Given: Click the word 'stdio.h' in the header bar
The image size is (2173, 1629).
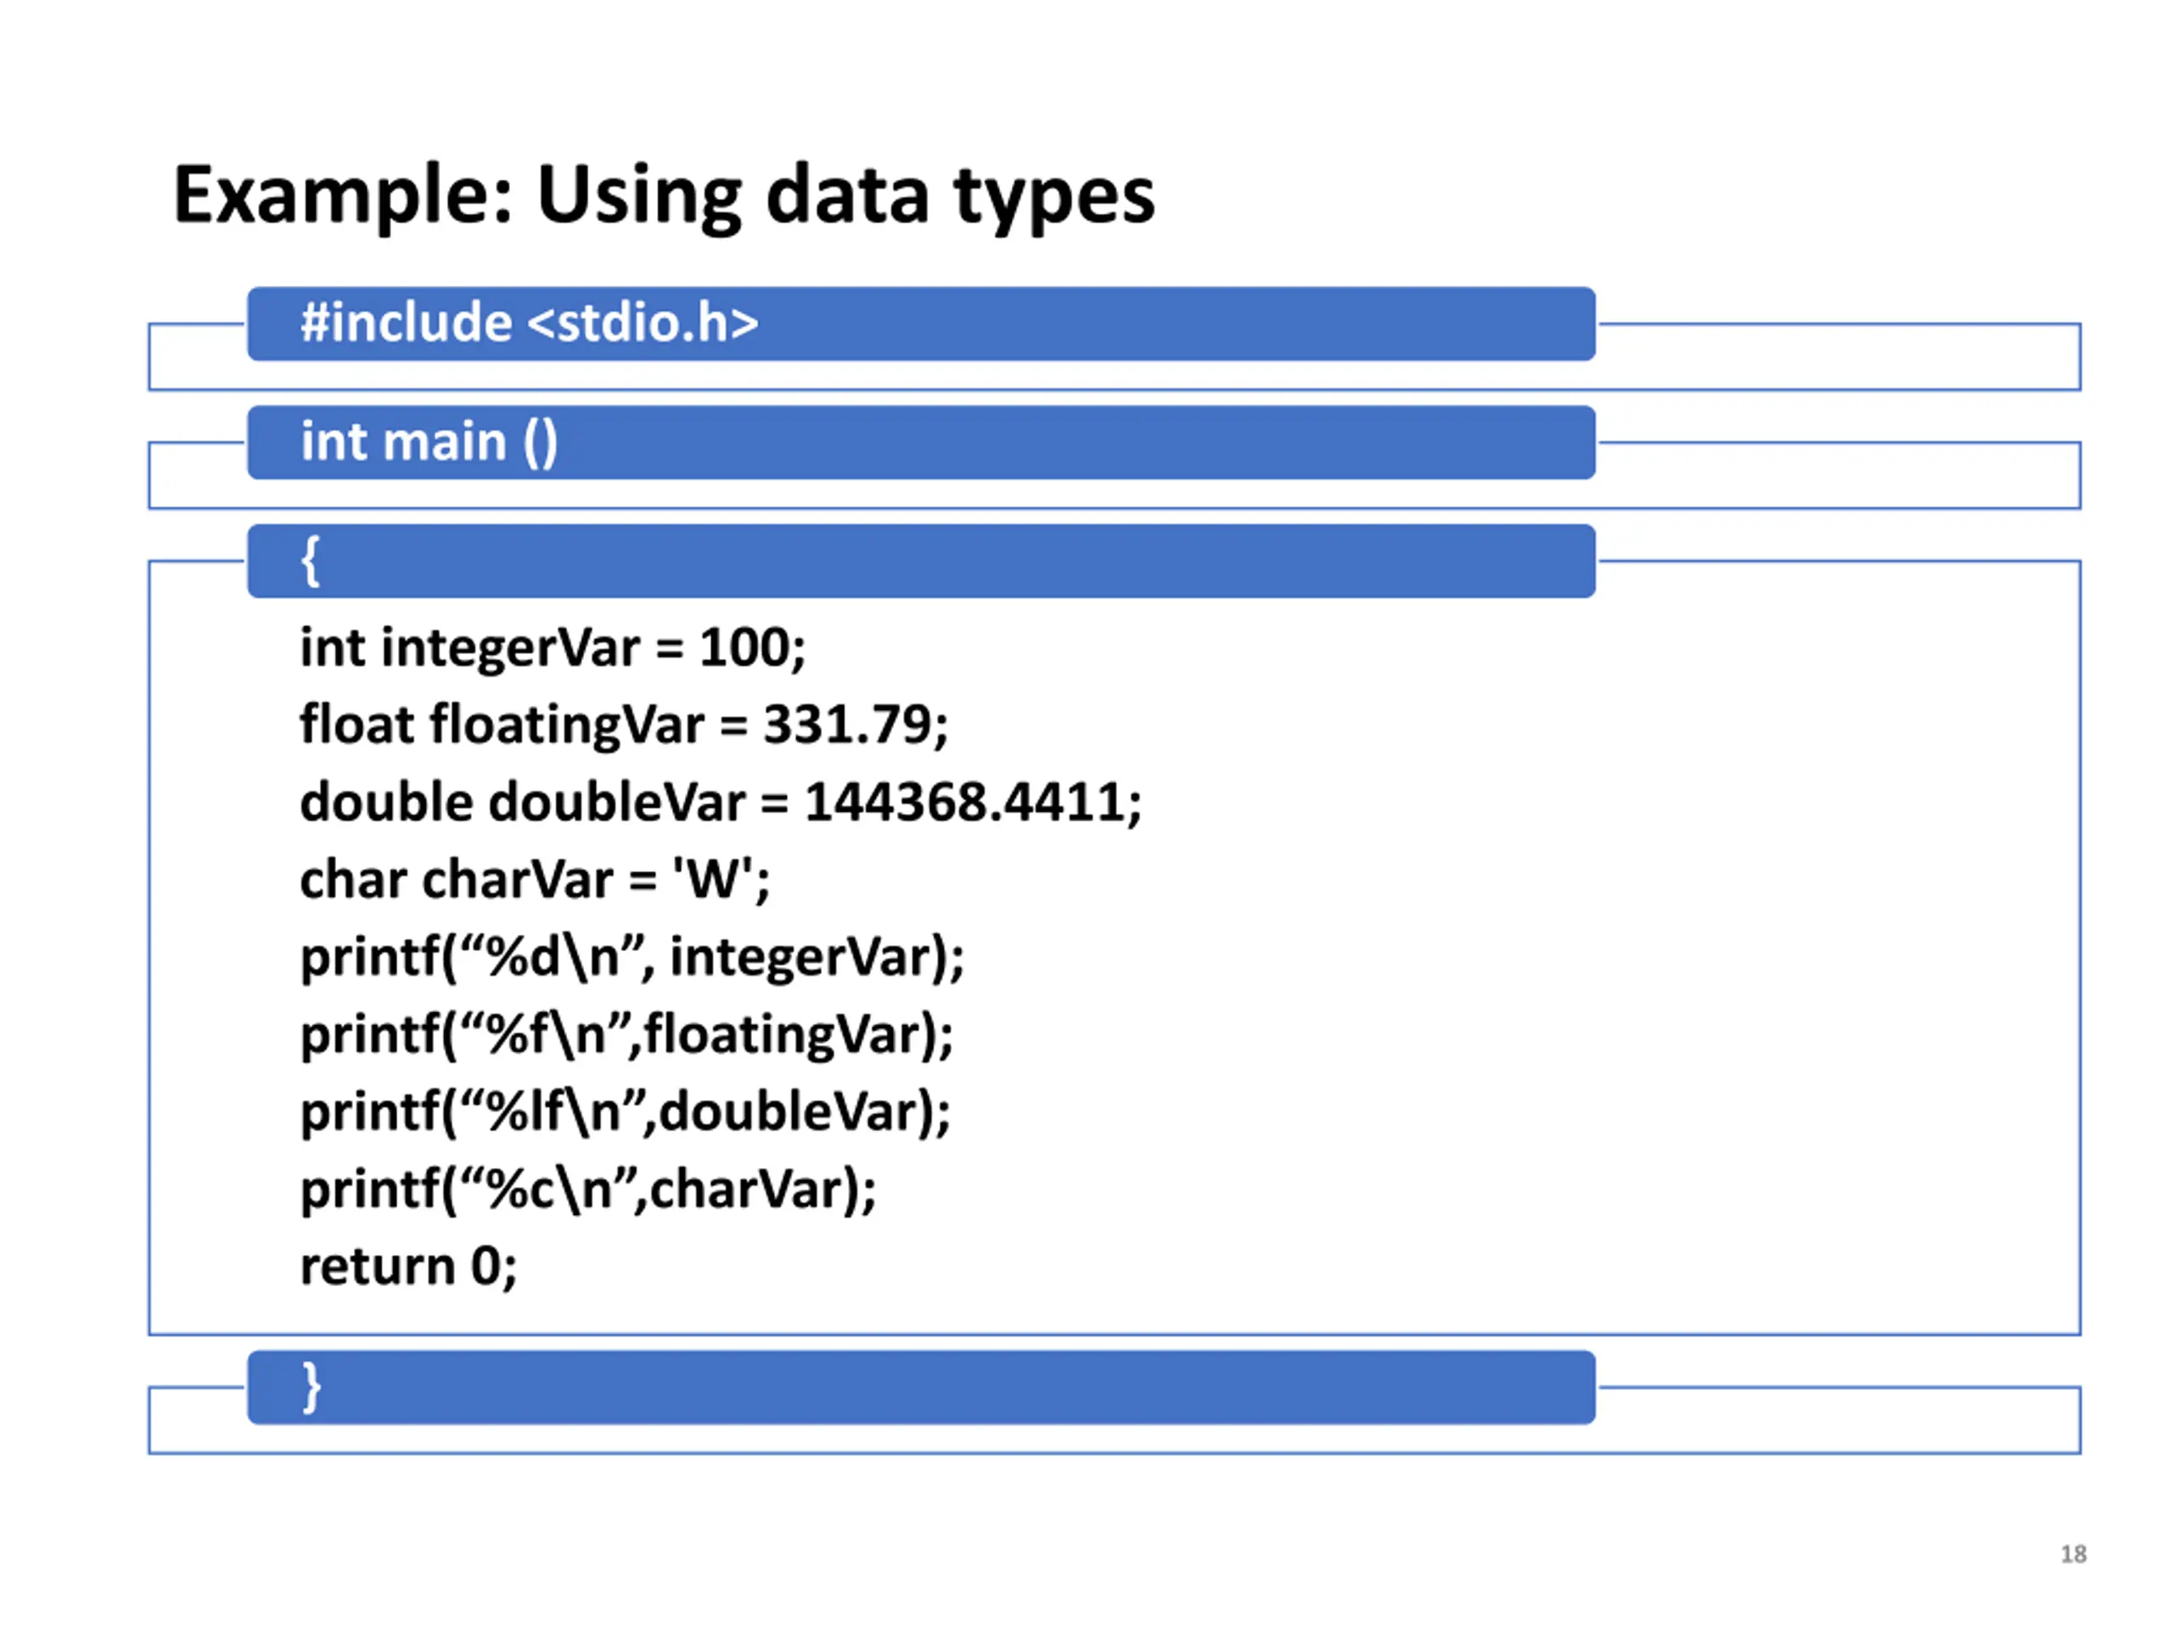Looking at the screenshot, I should [642, 323].
